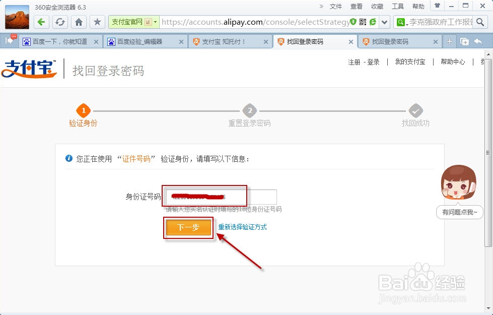Click the 下一步 button
Image resolution: width=493 pixels, height=315 pixels.
pyautogui.click(x=188, y=228)
